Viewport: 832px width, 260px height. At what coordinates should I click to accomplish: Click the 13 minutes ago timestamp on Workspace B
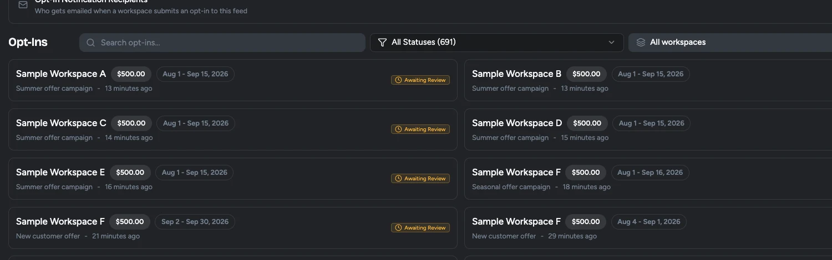tap(585, 89)
